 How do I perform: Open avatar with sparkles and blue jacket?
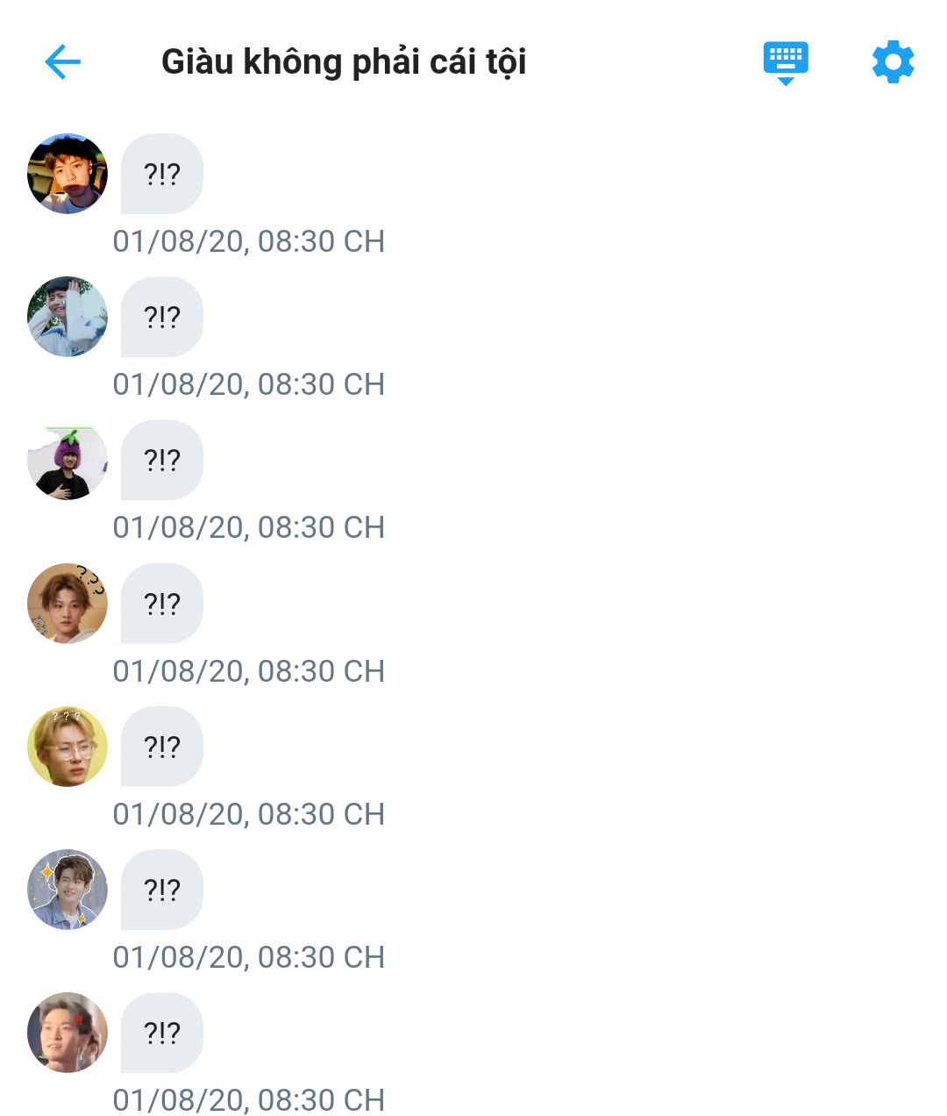tap(68, 890)
